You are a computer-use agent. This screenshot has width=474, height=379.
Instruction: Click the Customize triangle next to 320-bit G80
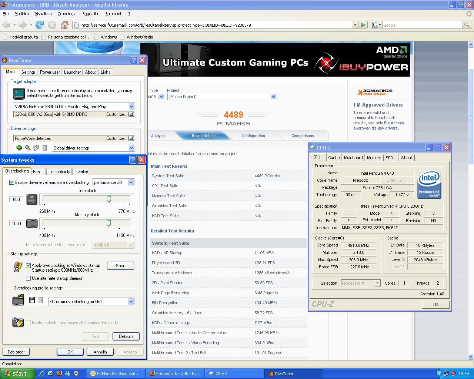point(131,114)
